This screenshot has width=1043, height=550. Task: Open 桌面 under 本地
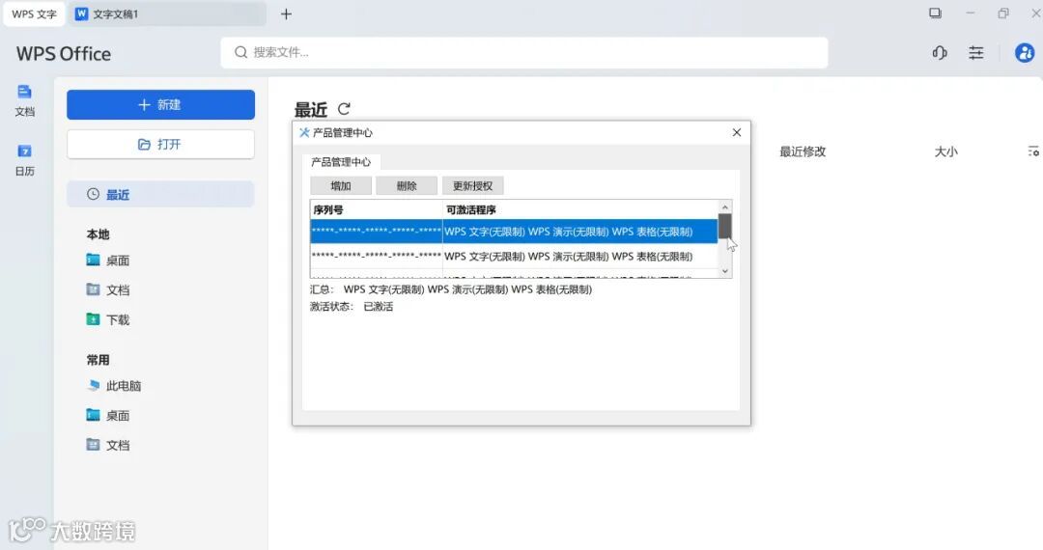click(108, 261)
